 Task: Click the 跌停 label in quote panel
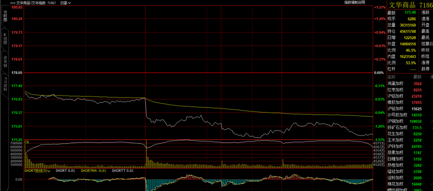[x=425, y=68]
